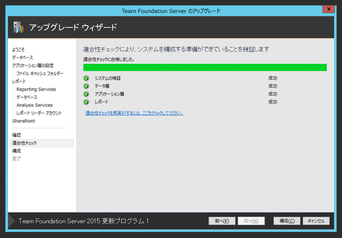Click アプリケーション層 check row label
342x238 pixels.
109,94
